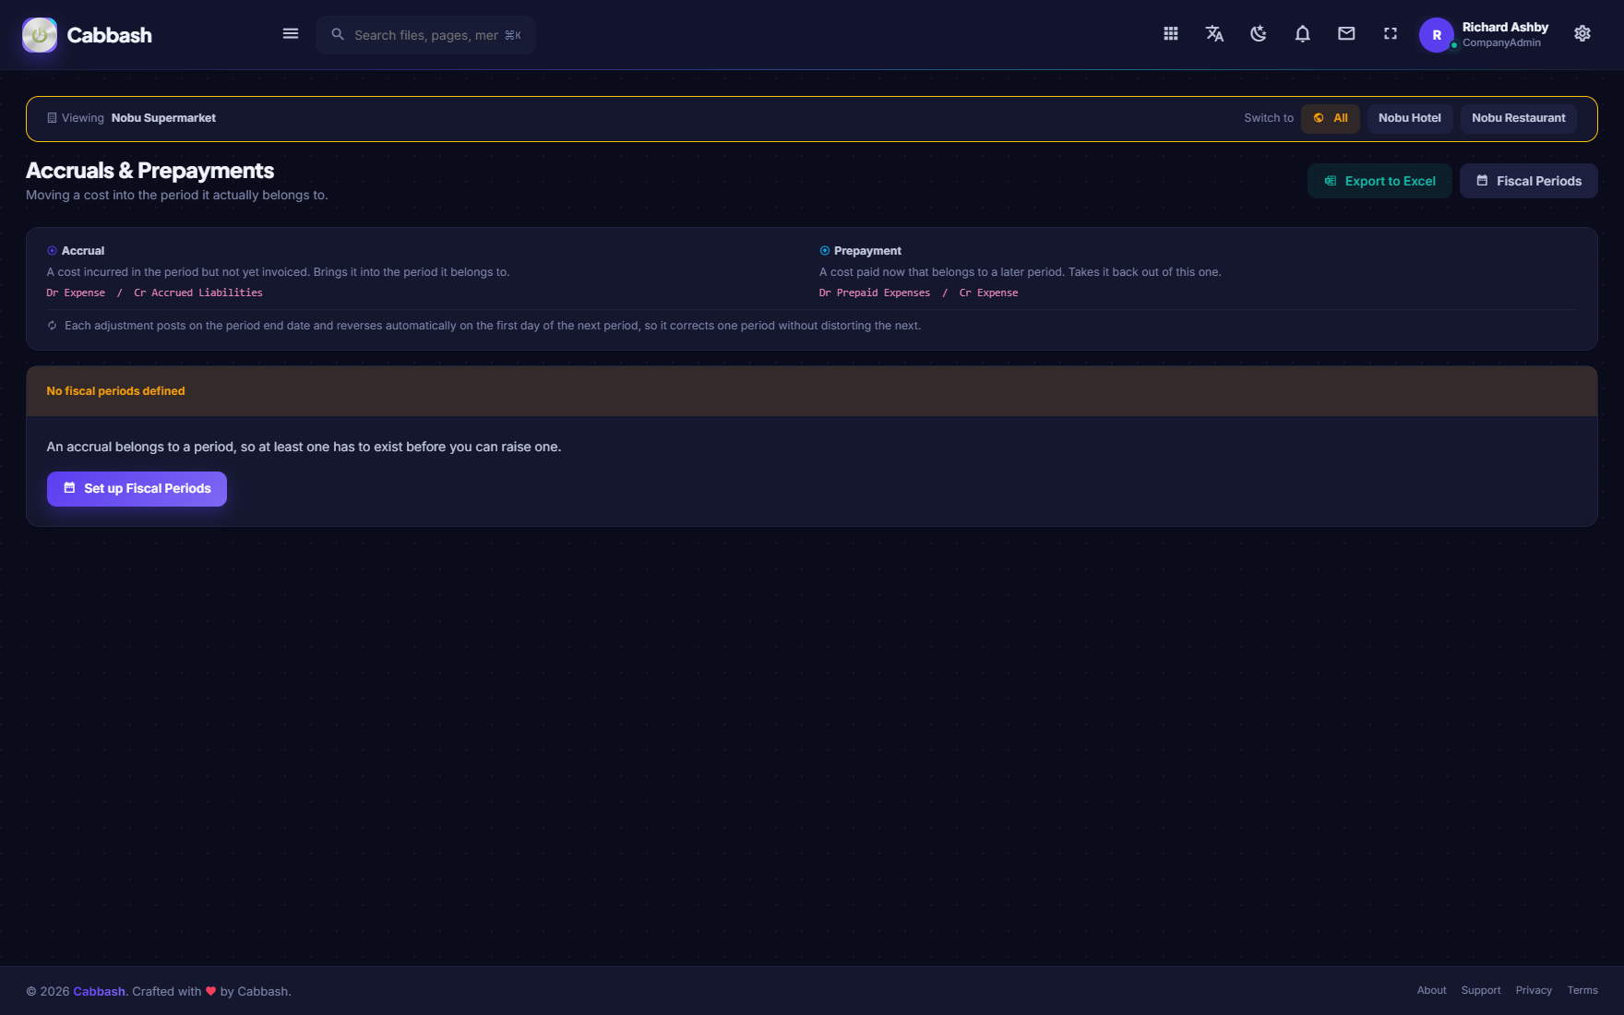Toggle dark mode moon icon
This screenshot has width=1624, height=1015.
click(1259, 34)
